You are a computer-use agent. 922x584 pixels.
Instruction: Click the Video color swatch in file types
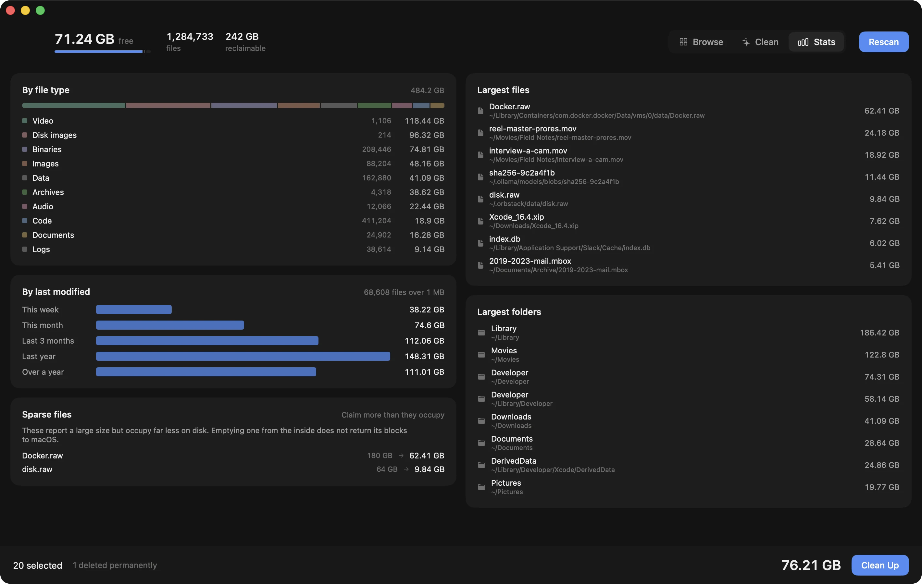25,121
